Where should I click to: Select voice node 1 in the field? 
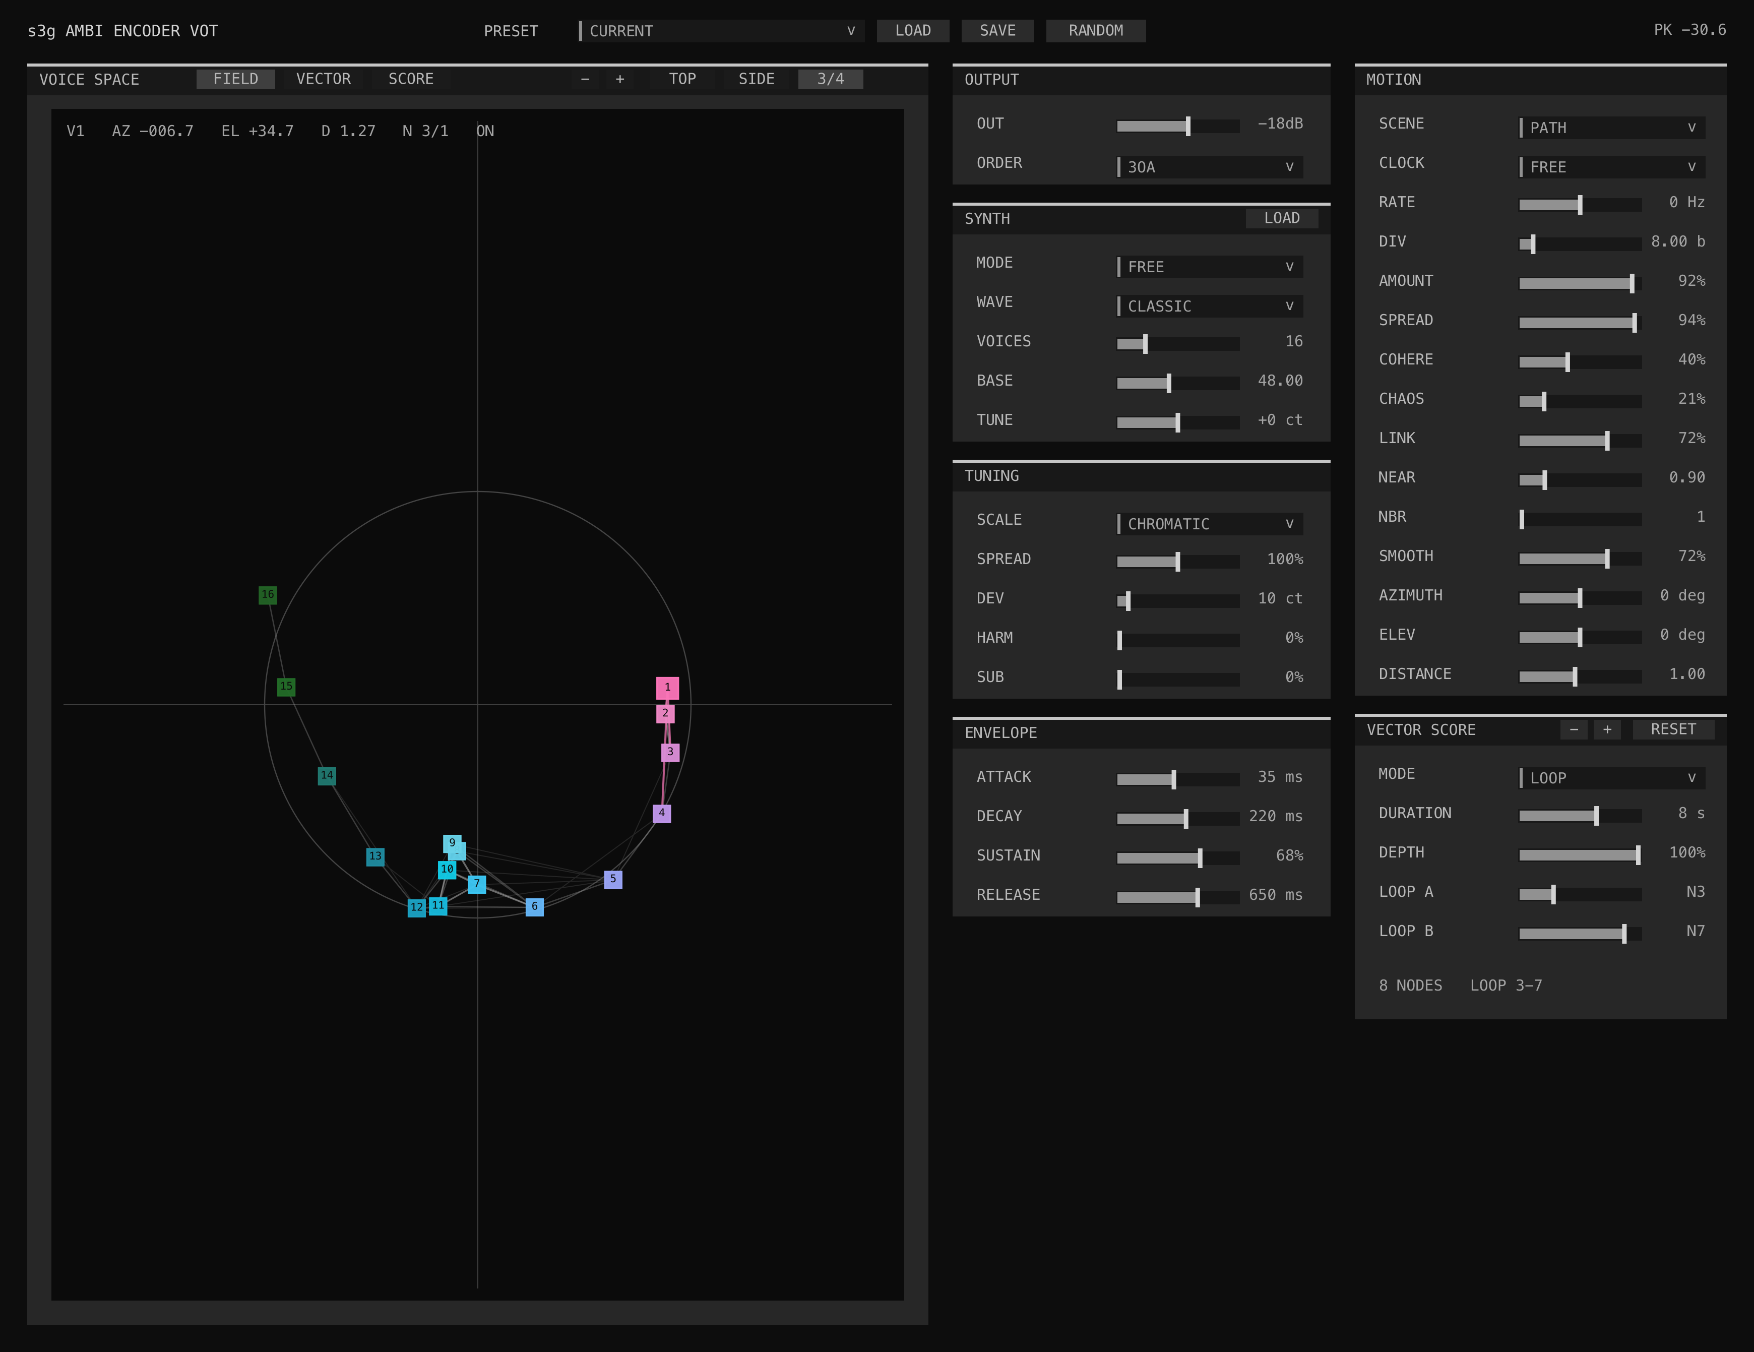click(x=667, y=688)
